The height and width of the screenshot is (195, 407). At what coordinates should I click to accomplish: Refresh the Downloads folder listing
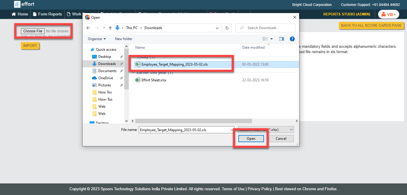coord(227,28)
